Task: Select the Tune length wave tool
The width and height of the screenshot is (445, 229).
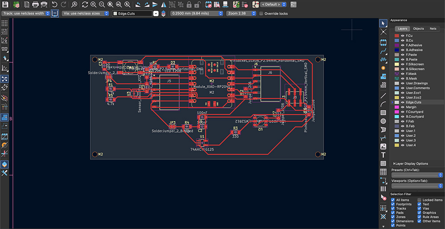Action: pyautogui.click(x=383, y=60)
